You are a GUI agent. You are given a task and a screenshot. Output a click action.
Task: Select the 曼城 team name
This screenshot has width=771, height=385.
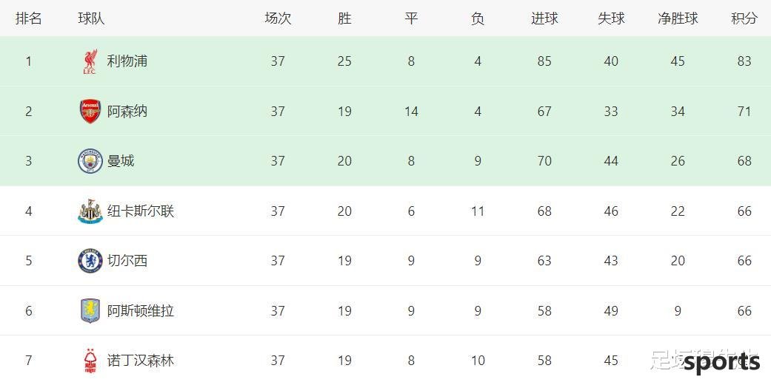[x=121, y=161]
